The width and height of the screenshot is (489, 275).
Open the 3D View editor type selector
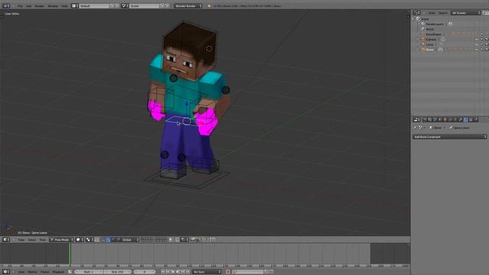coord(6,240)
